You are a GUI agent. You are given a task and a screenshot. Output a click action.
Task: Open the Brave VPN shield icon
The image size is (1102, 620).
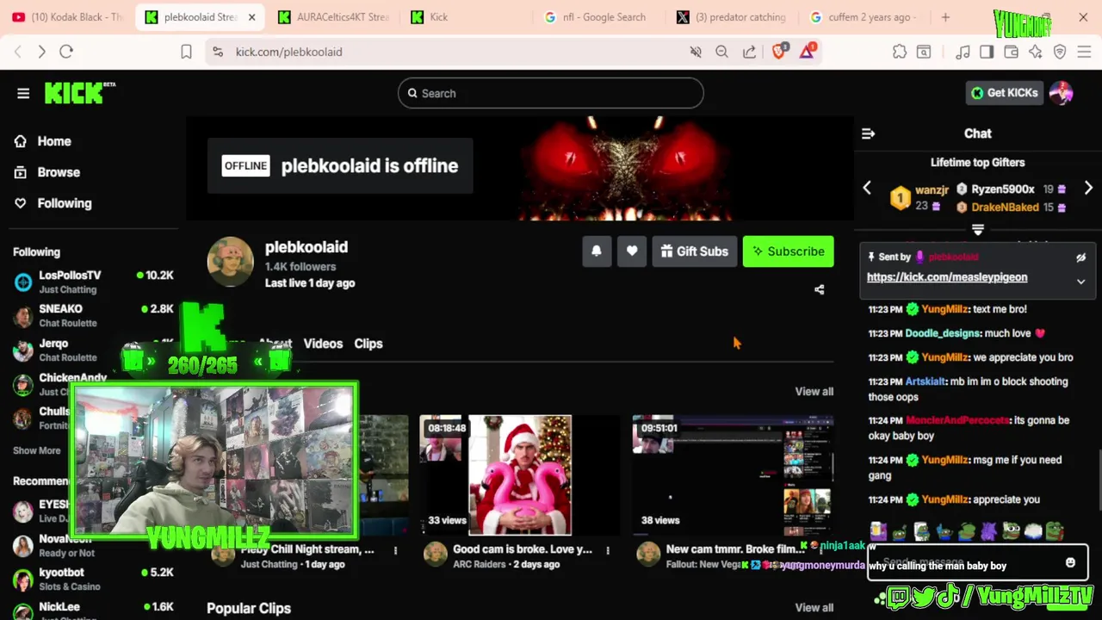pos(1060,52)
